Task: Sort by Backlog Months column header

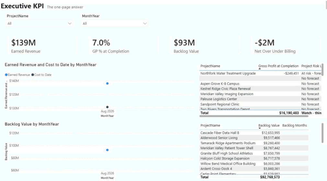Action: 295,125
